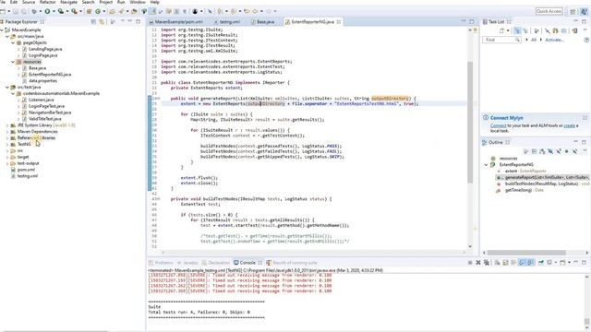Click the create link in Mylyn panel

click(570, 125)
